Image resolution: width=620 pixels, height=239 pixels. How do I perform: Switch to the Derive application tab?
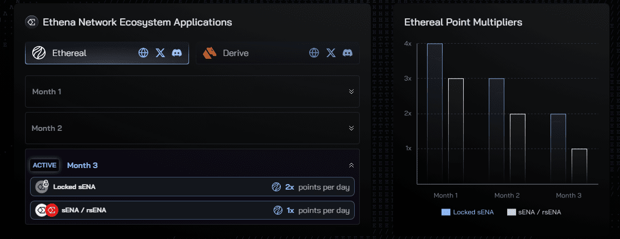[x=236, y=53]
